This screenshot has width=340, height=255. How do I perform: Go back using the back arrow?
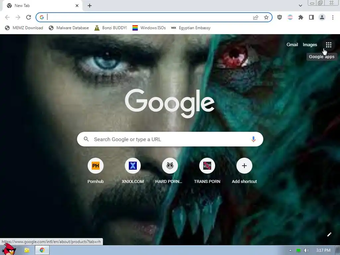tap(7, 17)
